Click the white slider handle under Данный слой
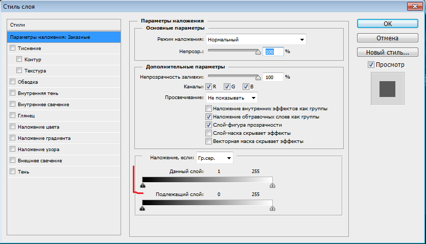This screenshot has width=426, height=244. click(x=272, y=186)
